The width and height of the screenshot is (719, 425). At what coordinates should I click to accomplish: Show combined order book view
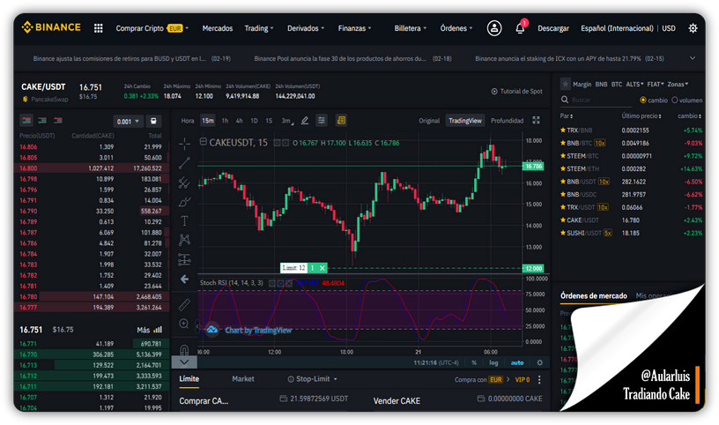(26, 121)
